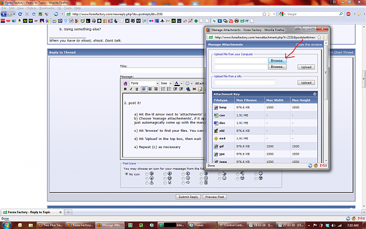Open the Edit menu
The image size is (366, 229).
tap(12, 8)
